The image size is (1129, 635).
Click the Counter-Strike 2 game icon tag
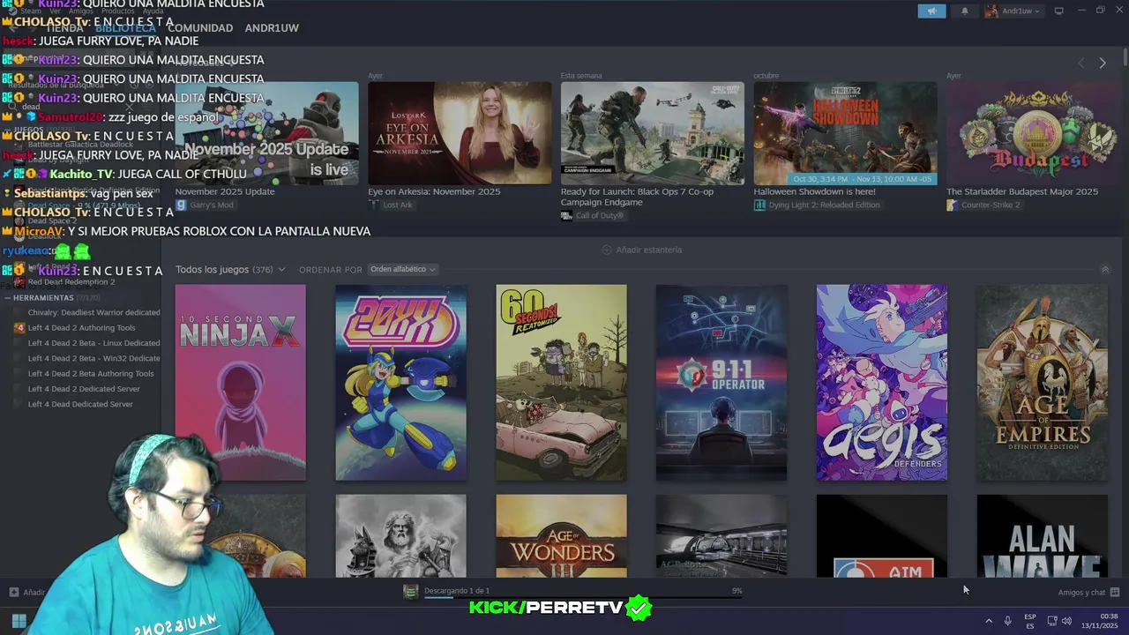tap(952, 205)
